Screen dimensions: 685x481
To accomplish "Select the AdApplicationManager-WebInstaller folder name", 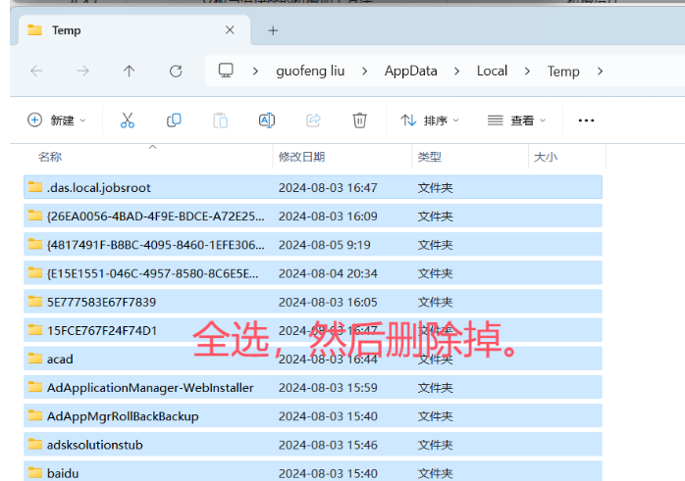I will coord(150,388).
